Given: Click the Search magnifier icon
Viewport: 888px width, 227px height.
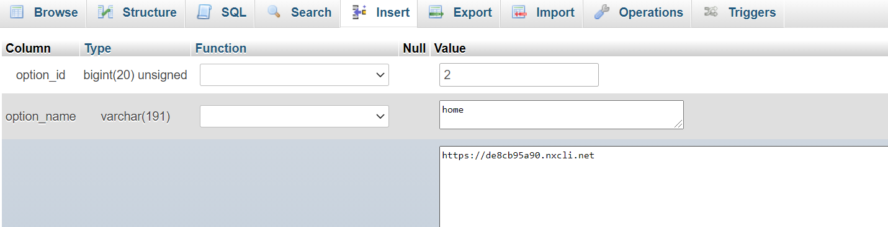Looking at the screenshot, I should tap(274, 12).
